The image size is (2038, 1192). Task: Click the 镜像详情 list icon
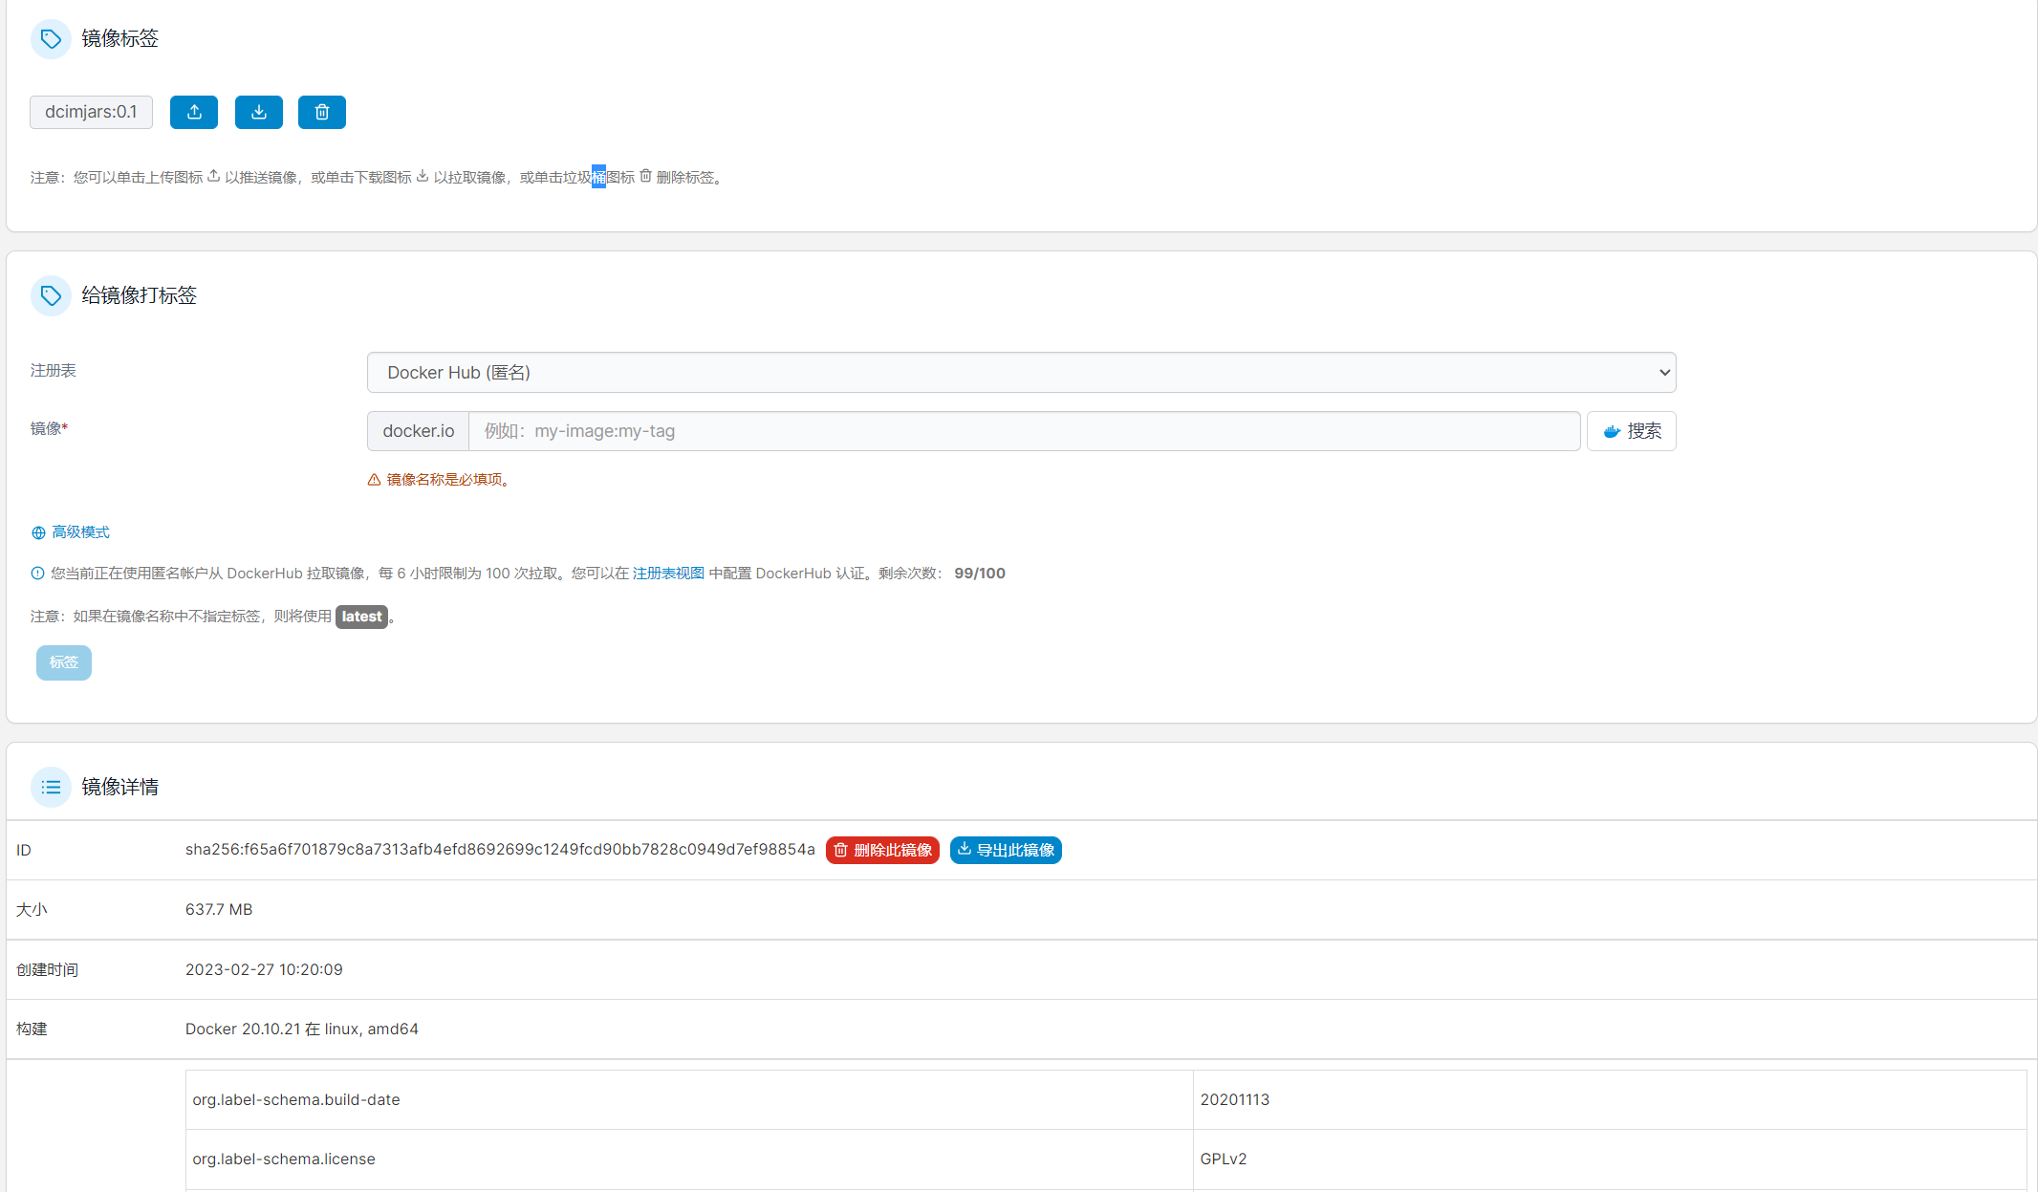point(51,787)
